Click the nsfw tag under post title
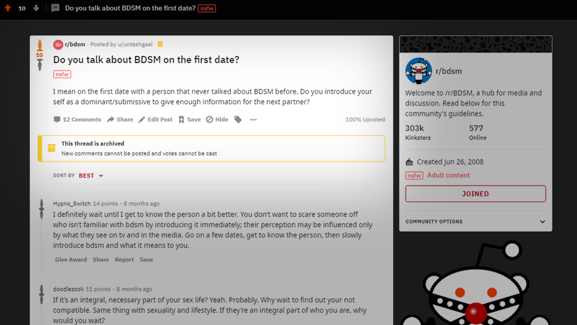The height and width of the screenshot is (325, 577). coord(62,74)
